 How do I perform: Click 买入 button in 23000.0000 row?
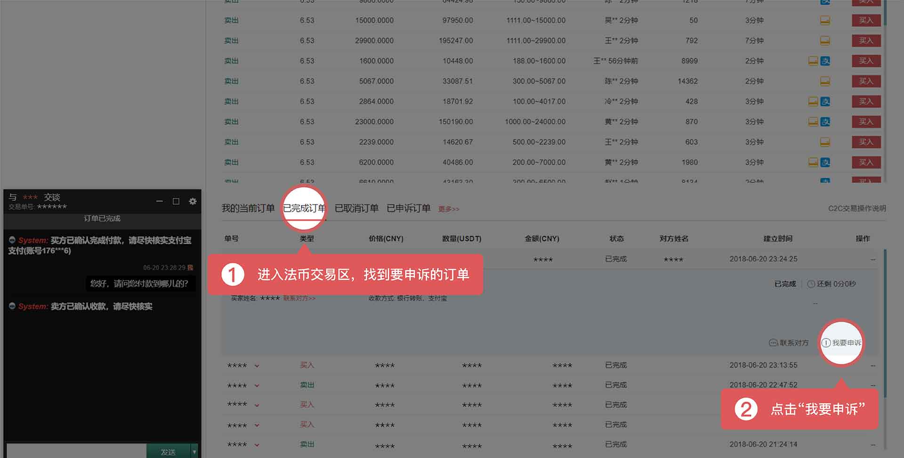click(x=866, y=121)
